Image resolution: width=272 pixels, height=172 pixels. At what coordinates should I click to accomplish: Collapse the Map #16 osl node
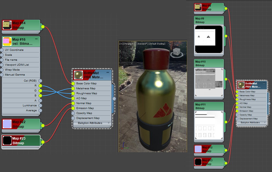click(36, 39)
